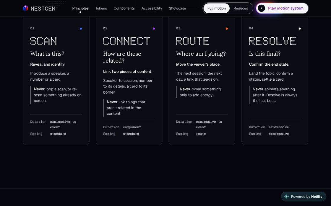The image size is (331, 206).
Task: Click "Land the topic, confirm a status" description
Action: 271,76
